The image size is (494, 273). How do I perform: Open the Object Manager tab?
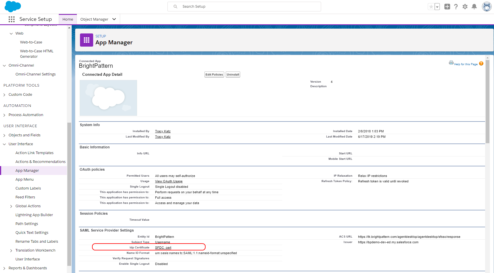pos(94,19)
